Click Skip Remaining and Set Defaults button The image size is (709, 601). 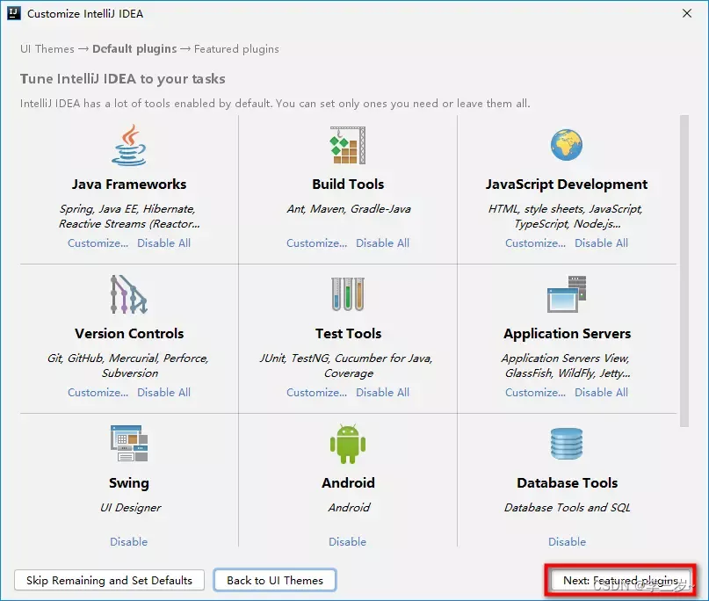(x=110, y=580)
